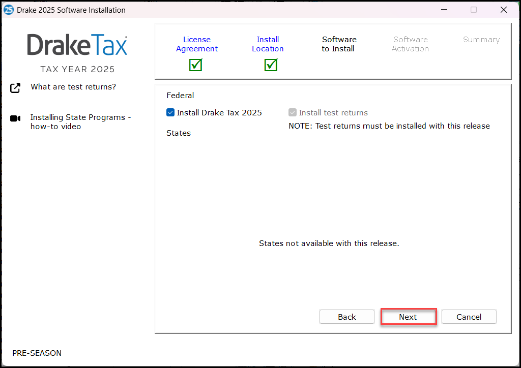Viewport: 521px width, 368px height.
Task: Open the Summary step
Action: [x=481, y=39]
